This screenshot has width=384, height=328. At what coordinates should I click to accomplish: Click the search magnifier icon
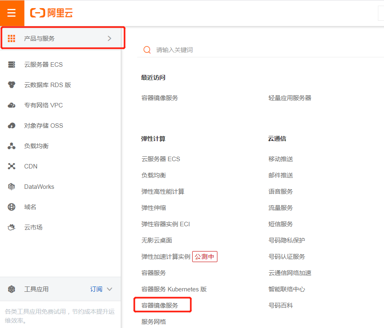tap(147, 50)
